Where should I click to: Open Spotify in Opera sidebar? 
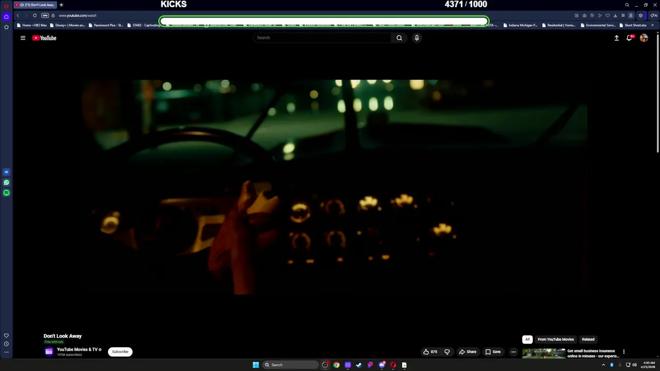(6, 193)
